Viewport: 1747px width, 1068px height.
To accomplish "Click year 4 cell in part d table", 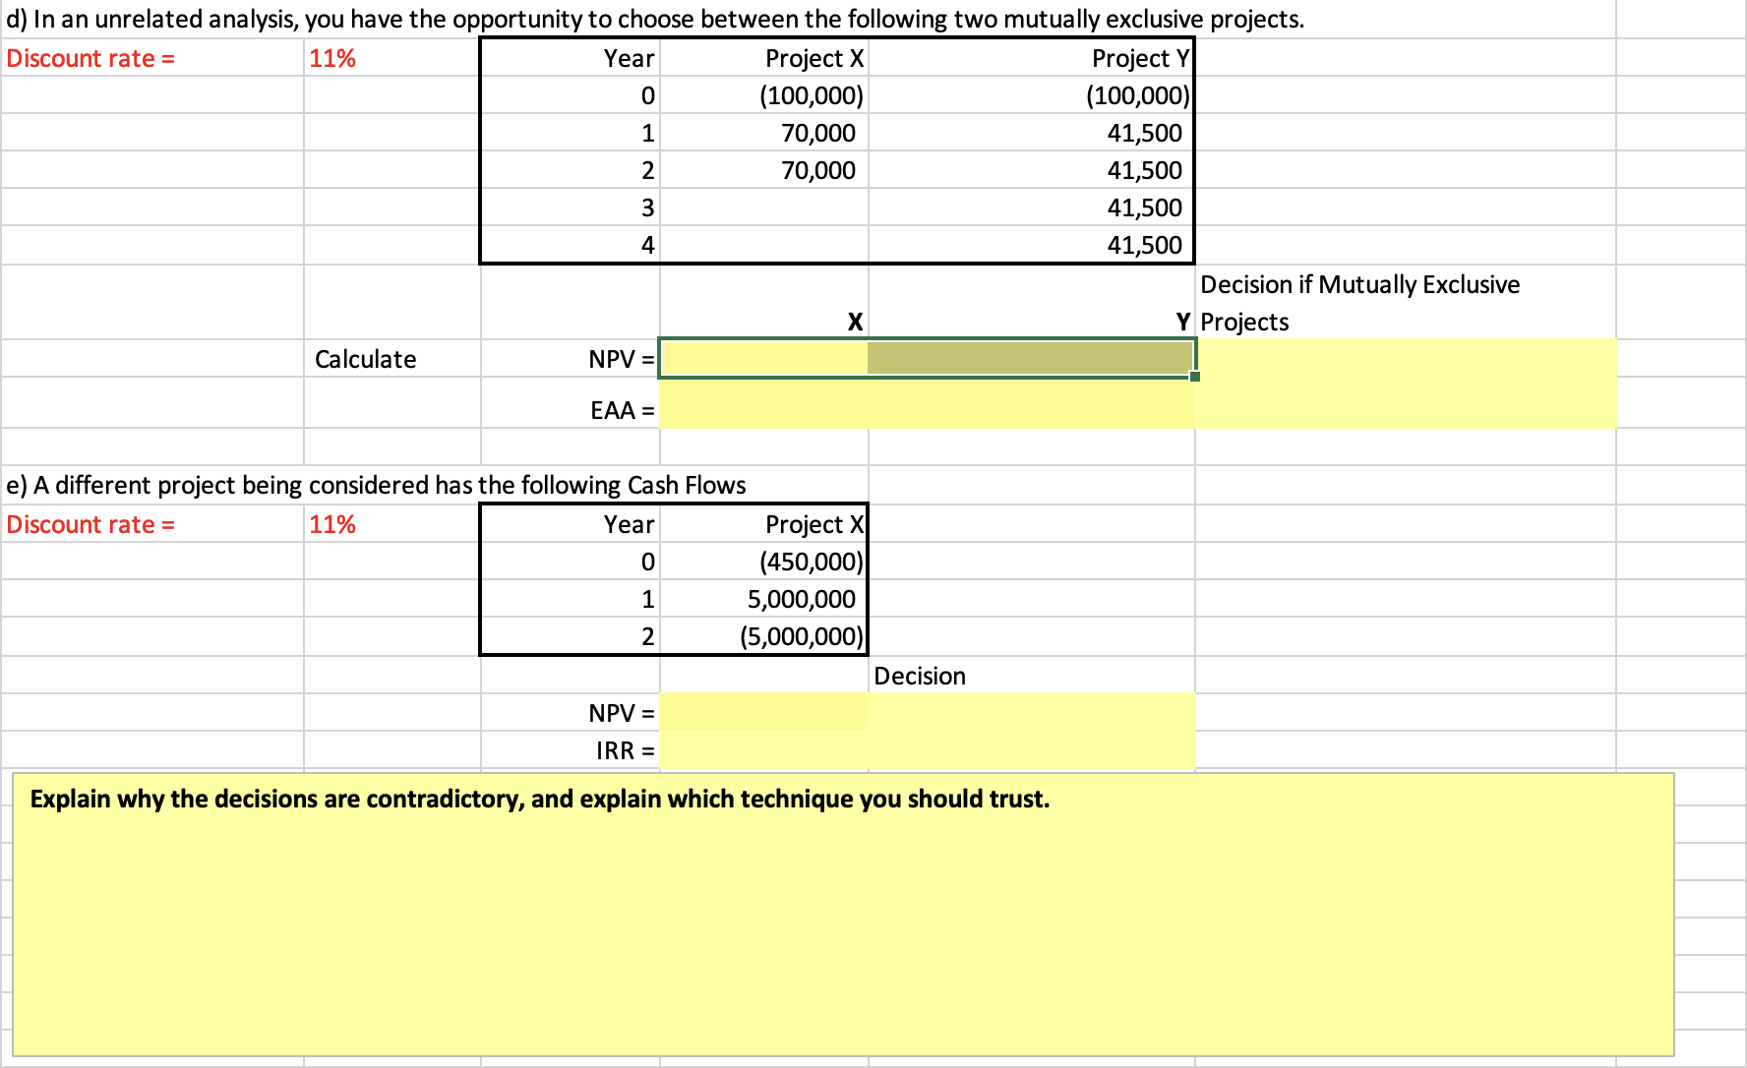I will pyautogui.click(x=570, y=245).
